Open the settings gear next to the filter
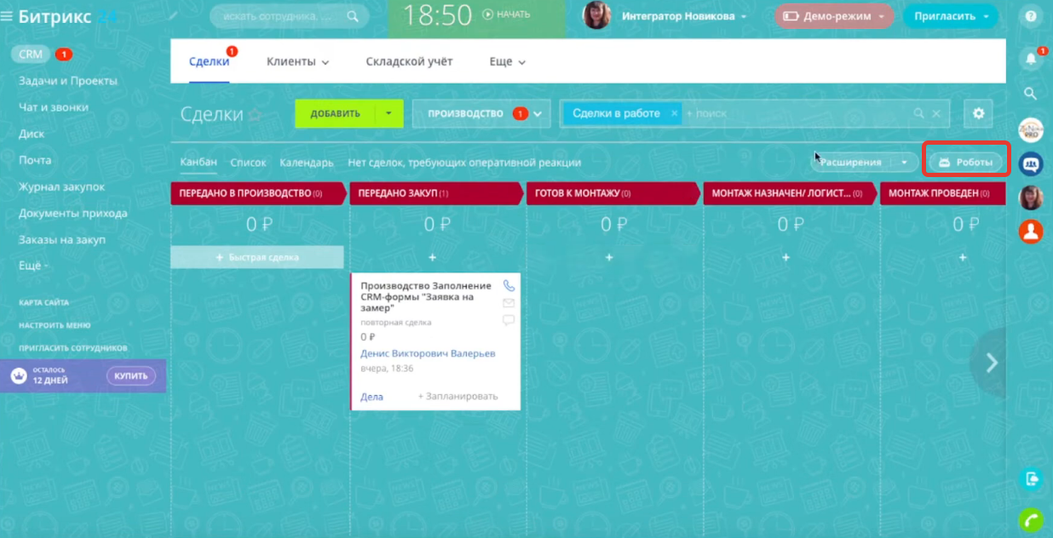 978,113
